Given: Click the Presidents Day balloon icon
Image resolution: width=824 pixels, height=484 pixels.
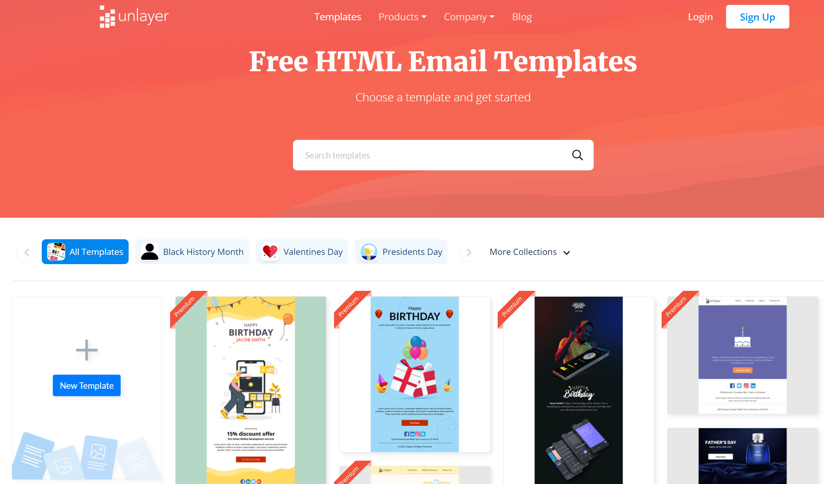Looking at the screenshot, I should pos(369,251).
